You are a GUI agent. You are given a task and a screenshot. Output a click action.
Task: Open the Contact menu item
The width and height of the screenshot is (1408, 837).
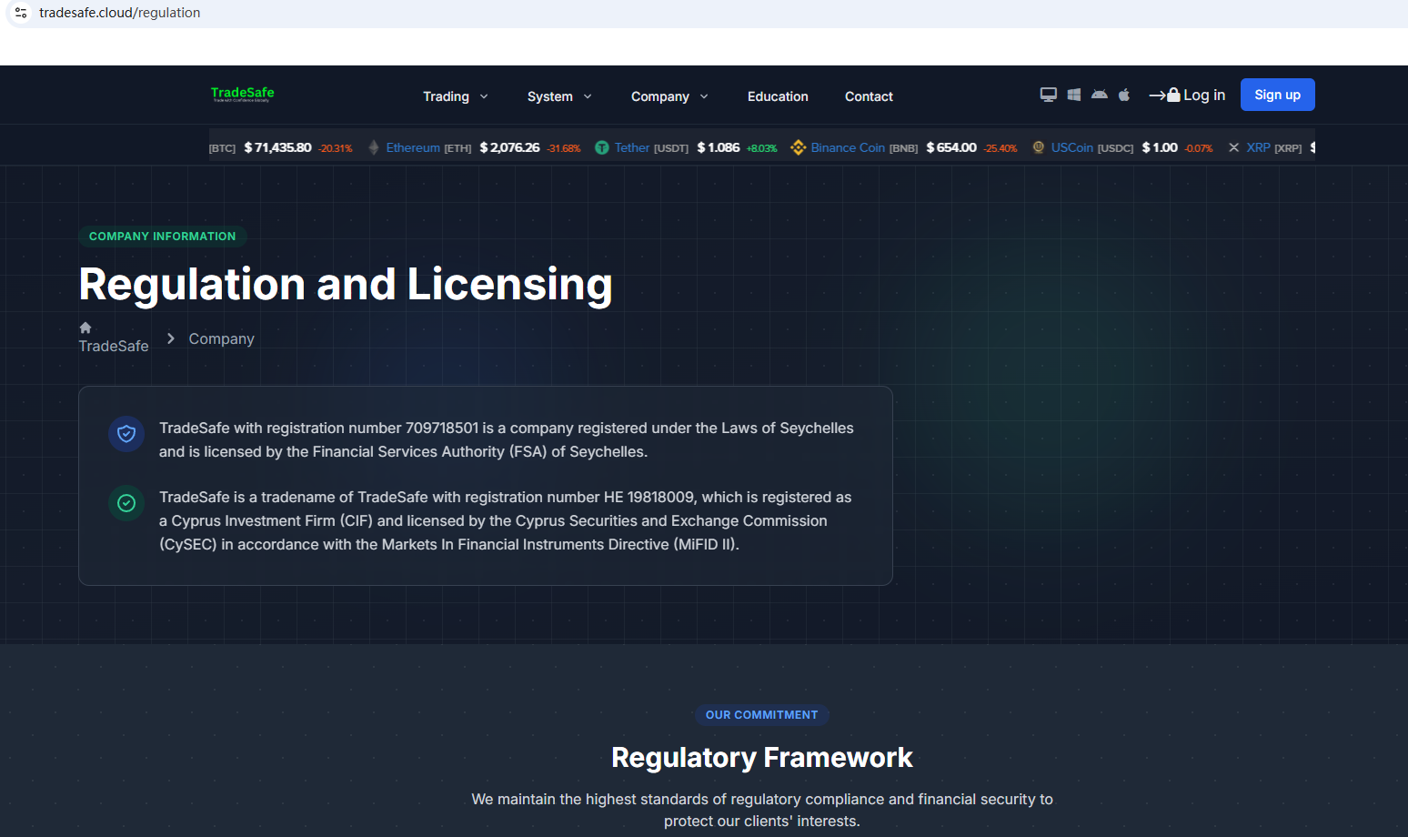pyautogui.click(x=869, y=96)
